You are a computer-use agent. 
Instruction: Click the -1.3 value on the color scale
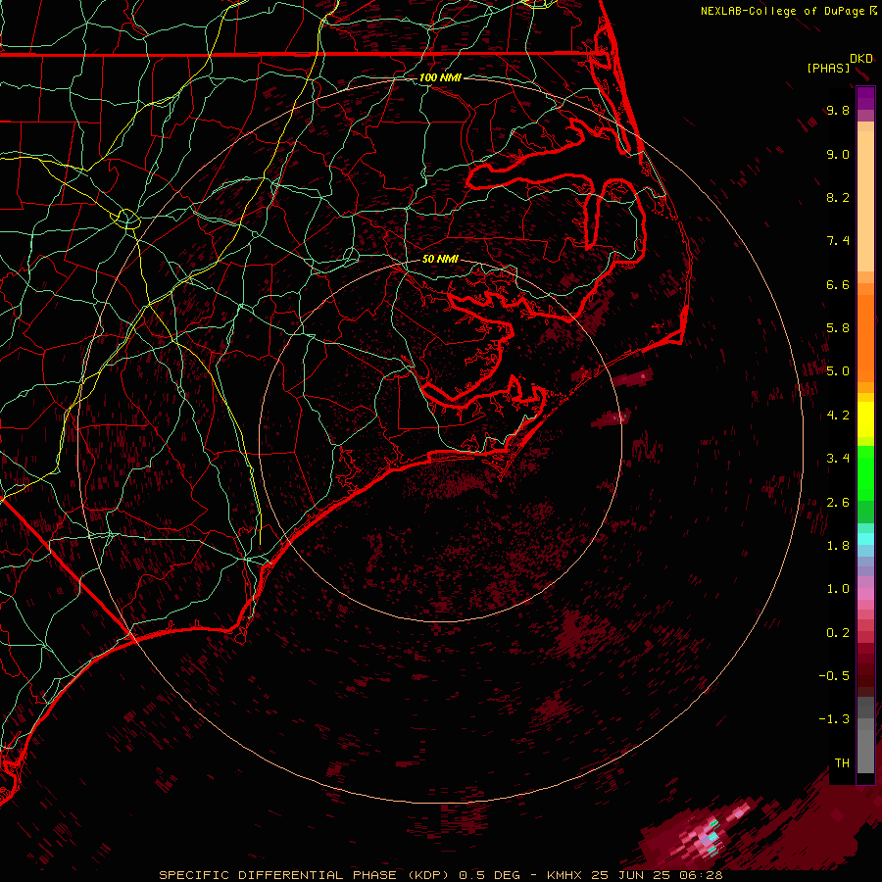834,719
